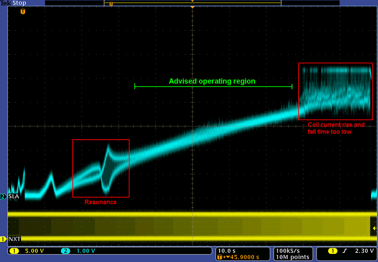Click the left end of the green range line
378x262 pixels.
pos(135,86)
